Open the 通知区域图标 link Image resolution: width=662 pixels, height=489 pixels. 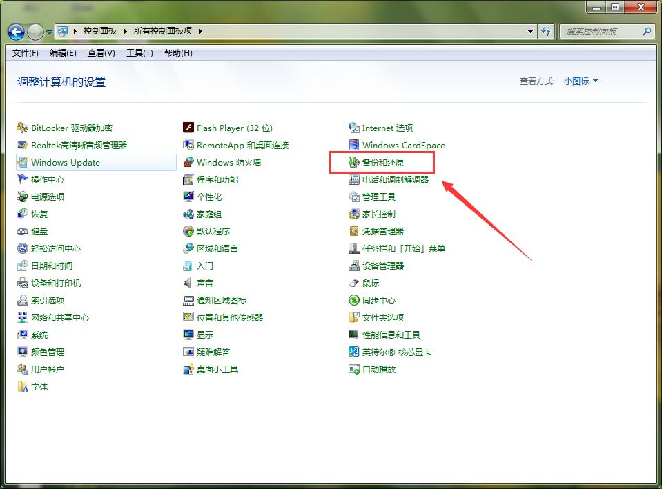click(x=221, y=300)
